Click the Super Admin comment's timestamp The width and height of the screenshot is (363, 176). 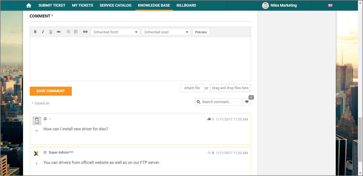tap(232, 153)
